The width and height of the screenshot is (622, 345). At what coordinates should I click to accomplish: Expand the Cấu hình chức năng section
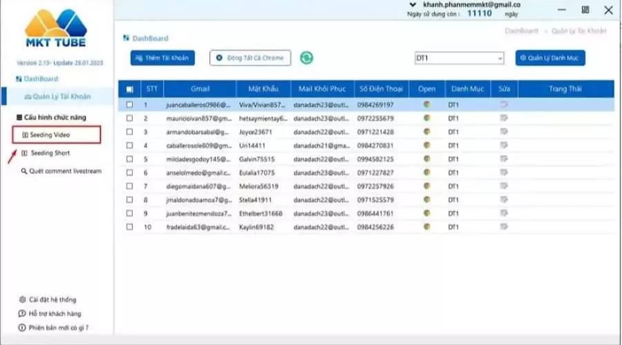(51, 117)
